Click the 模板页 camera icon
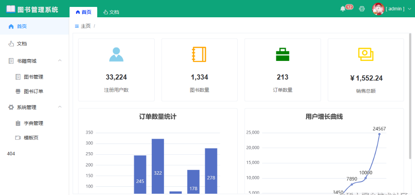 (18, 138)
